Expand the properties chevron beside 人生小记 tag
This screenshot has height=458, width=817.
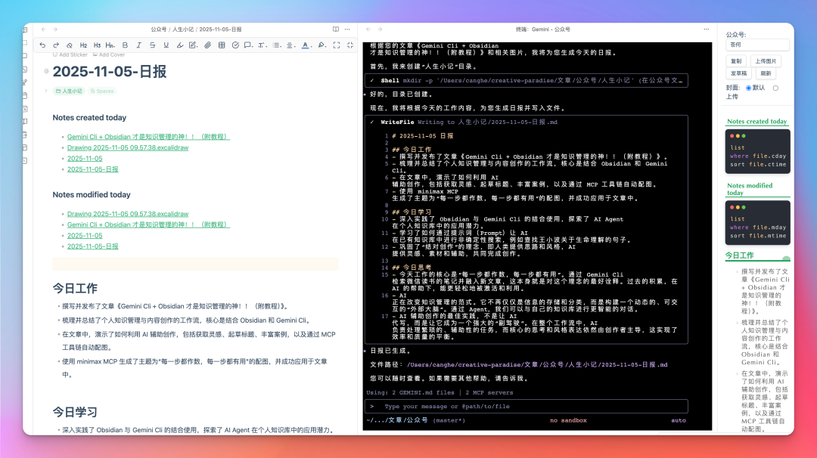point(46,91)
